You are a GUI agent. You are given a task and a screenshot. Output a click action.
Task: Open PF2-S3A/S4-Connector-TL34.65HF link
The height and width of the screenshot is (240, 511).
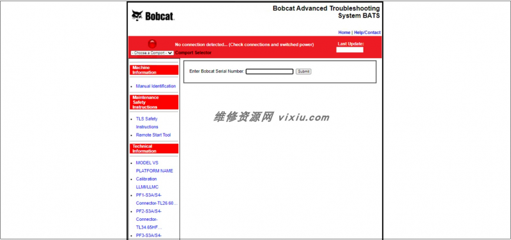pyautogui.click(x=149, y=219)
